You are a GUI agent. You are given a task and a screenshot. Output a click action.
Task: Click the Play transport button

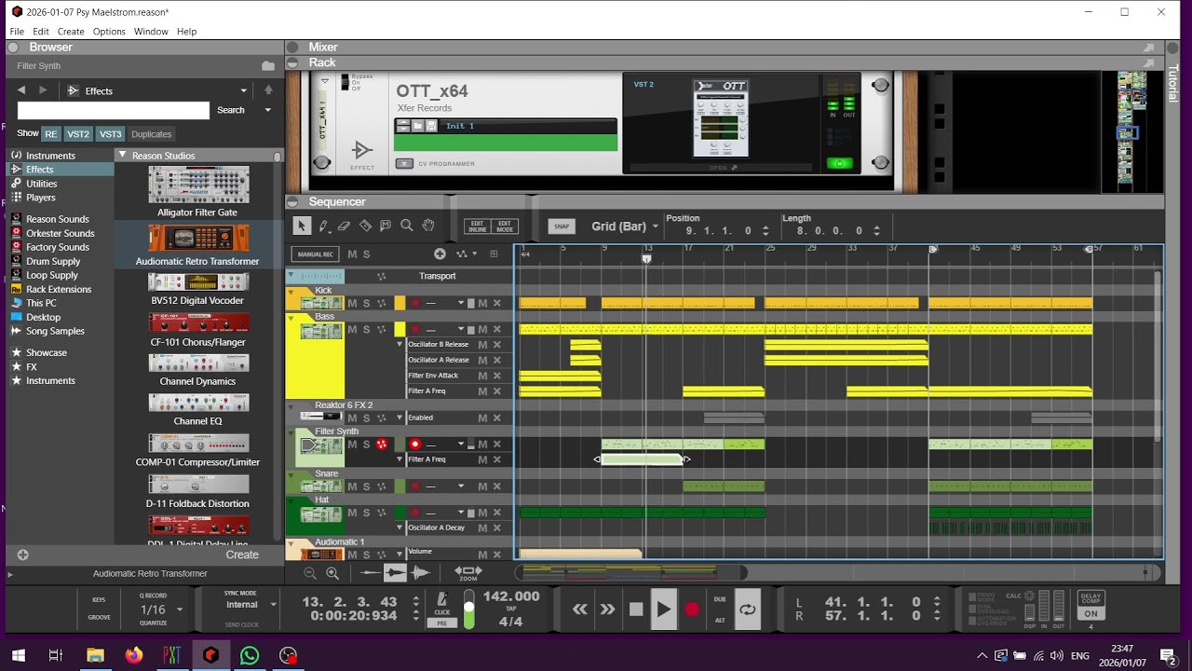pos(663,609)
